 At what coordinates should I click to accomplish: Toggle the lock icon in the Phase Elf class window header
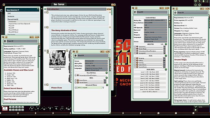pos(201,9)
